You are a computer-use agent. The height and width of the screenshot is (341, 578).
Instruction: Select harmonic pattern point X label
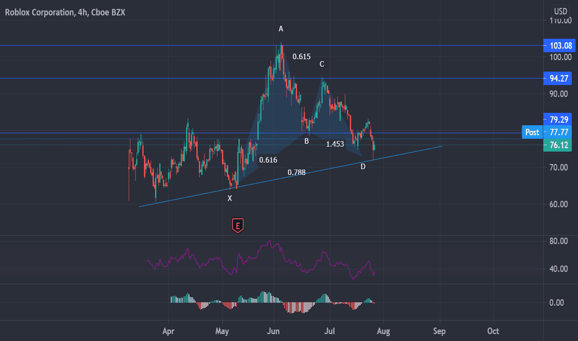point(229,198)
